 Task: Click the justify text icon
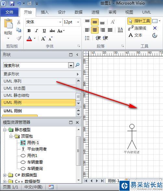(110, 30)
